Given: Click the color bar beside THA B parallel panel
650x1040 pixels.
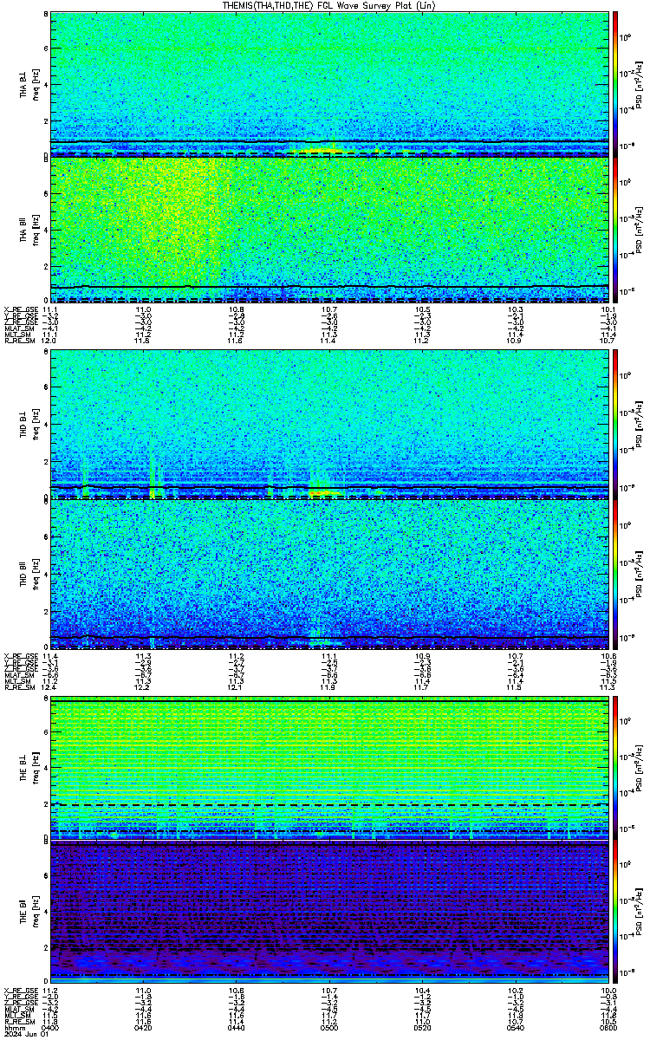Looking at the screenshot, I should point(615,230).
